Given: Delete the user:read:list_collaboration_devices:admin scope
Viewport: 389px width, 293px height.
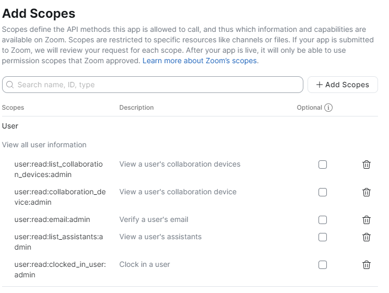Looking at the screenshot, I should tap(367, 165).
